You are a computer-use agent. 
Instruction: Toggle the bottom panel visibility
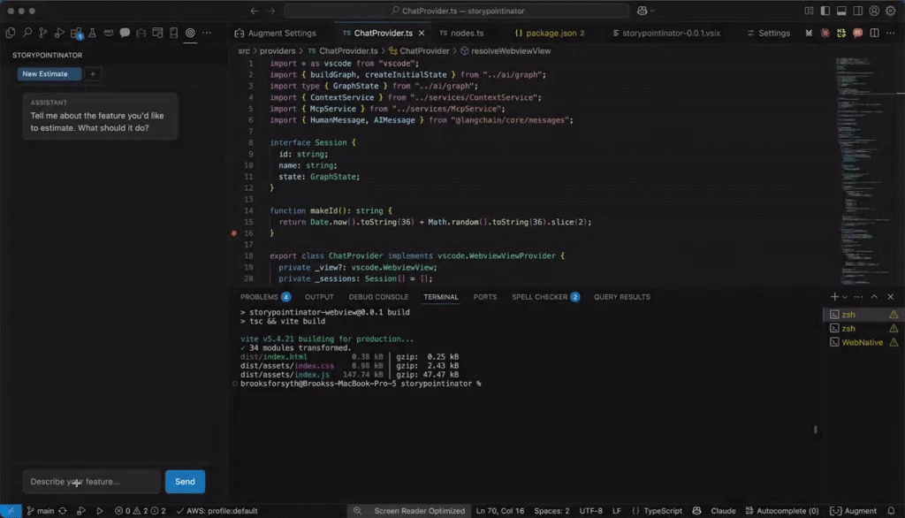(x=841, y=11)
